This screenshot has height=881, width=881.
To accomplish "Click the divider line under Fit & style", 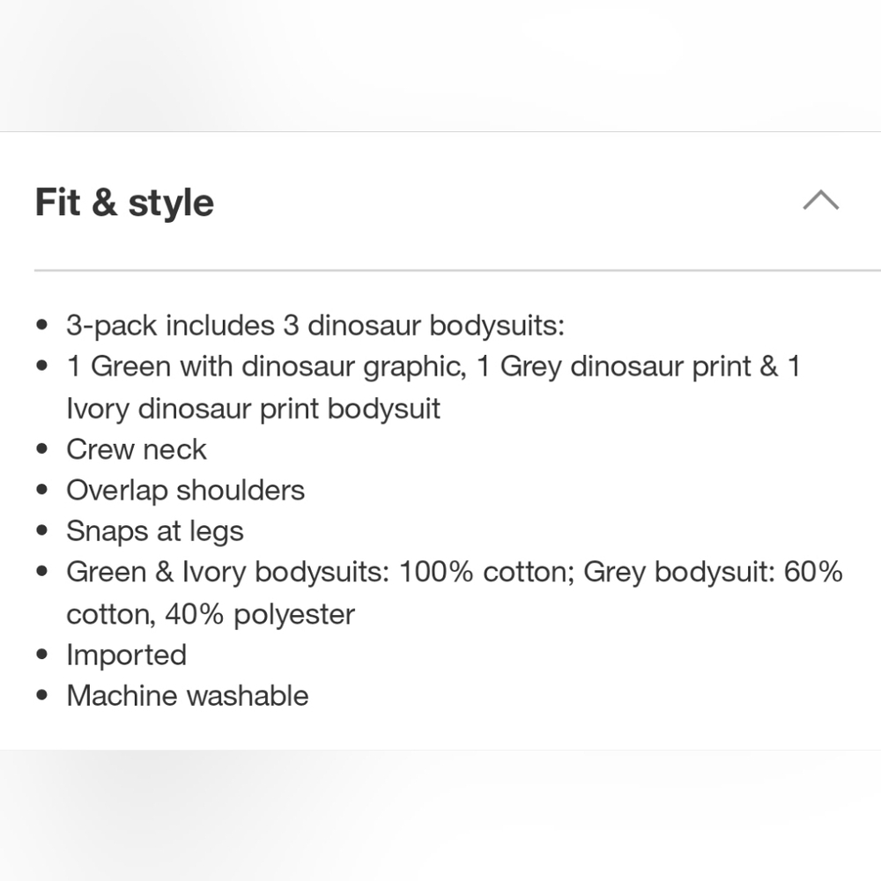I will pos(457,270).
